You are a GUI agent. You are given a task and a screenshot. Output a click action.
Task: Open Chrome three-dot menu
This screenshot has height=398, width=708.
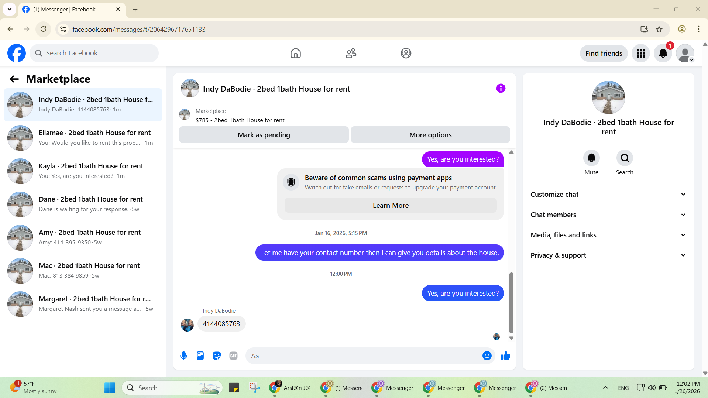coord(698,29)
